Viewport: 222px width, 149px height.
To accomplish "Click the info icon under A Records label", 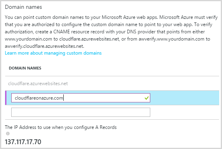I will click(x=8, y=133).
